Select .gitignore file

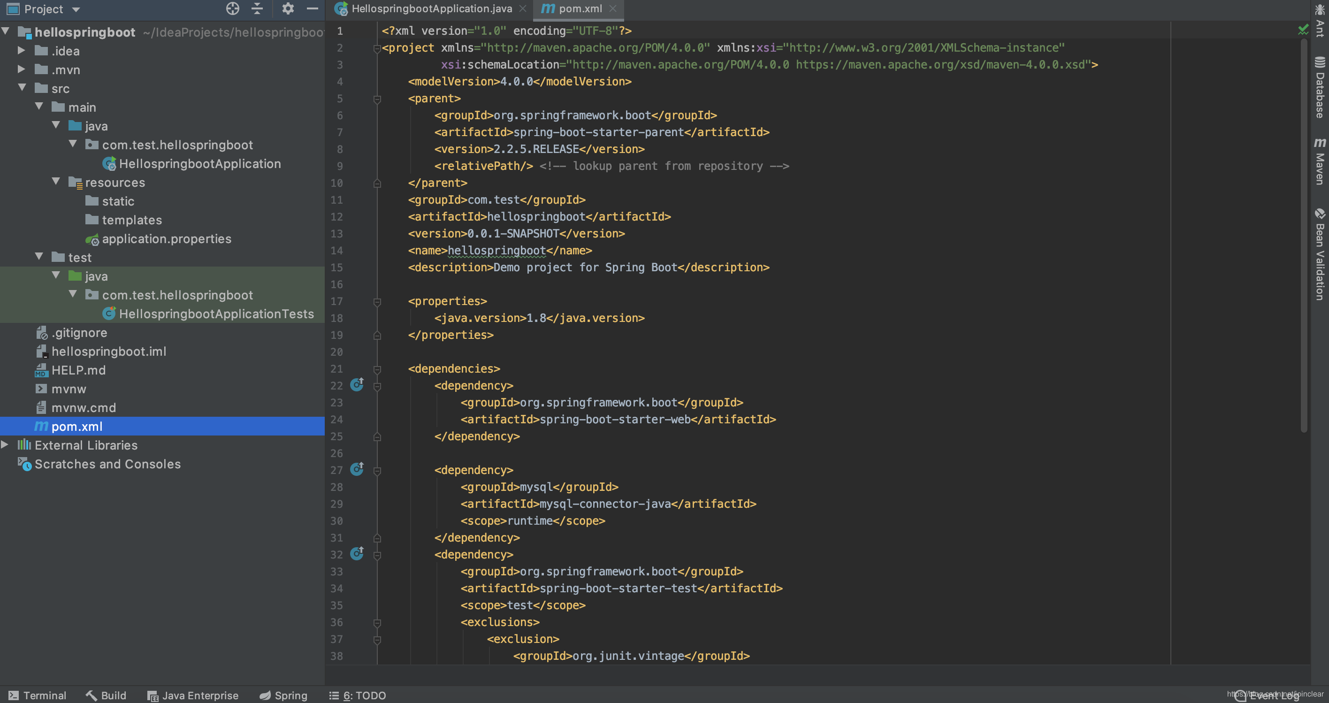(79, 333)
